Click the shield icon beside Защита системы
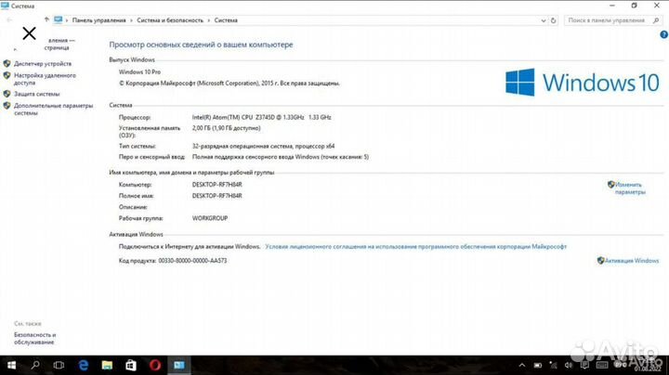The width and height of the screenshot is (669, 375). point(7,94)
